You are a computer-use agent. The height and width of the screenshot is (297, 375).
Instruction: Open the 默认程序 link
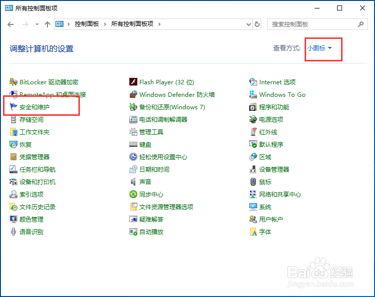click(271, 144)
